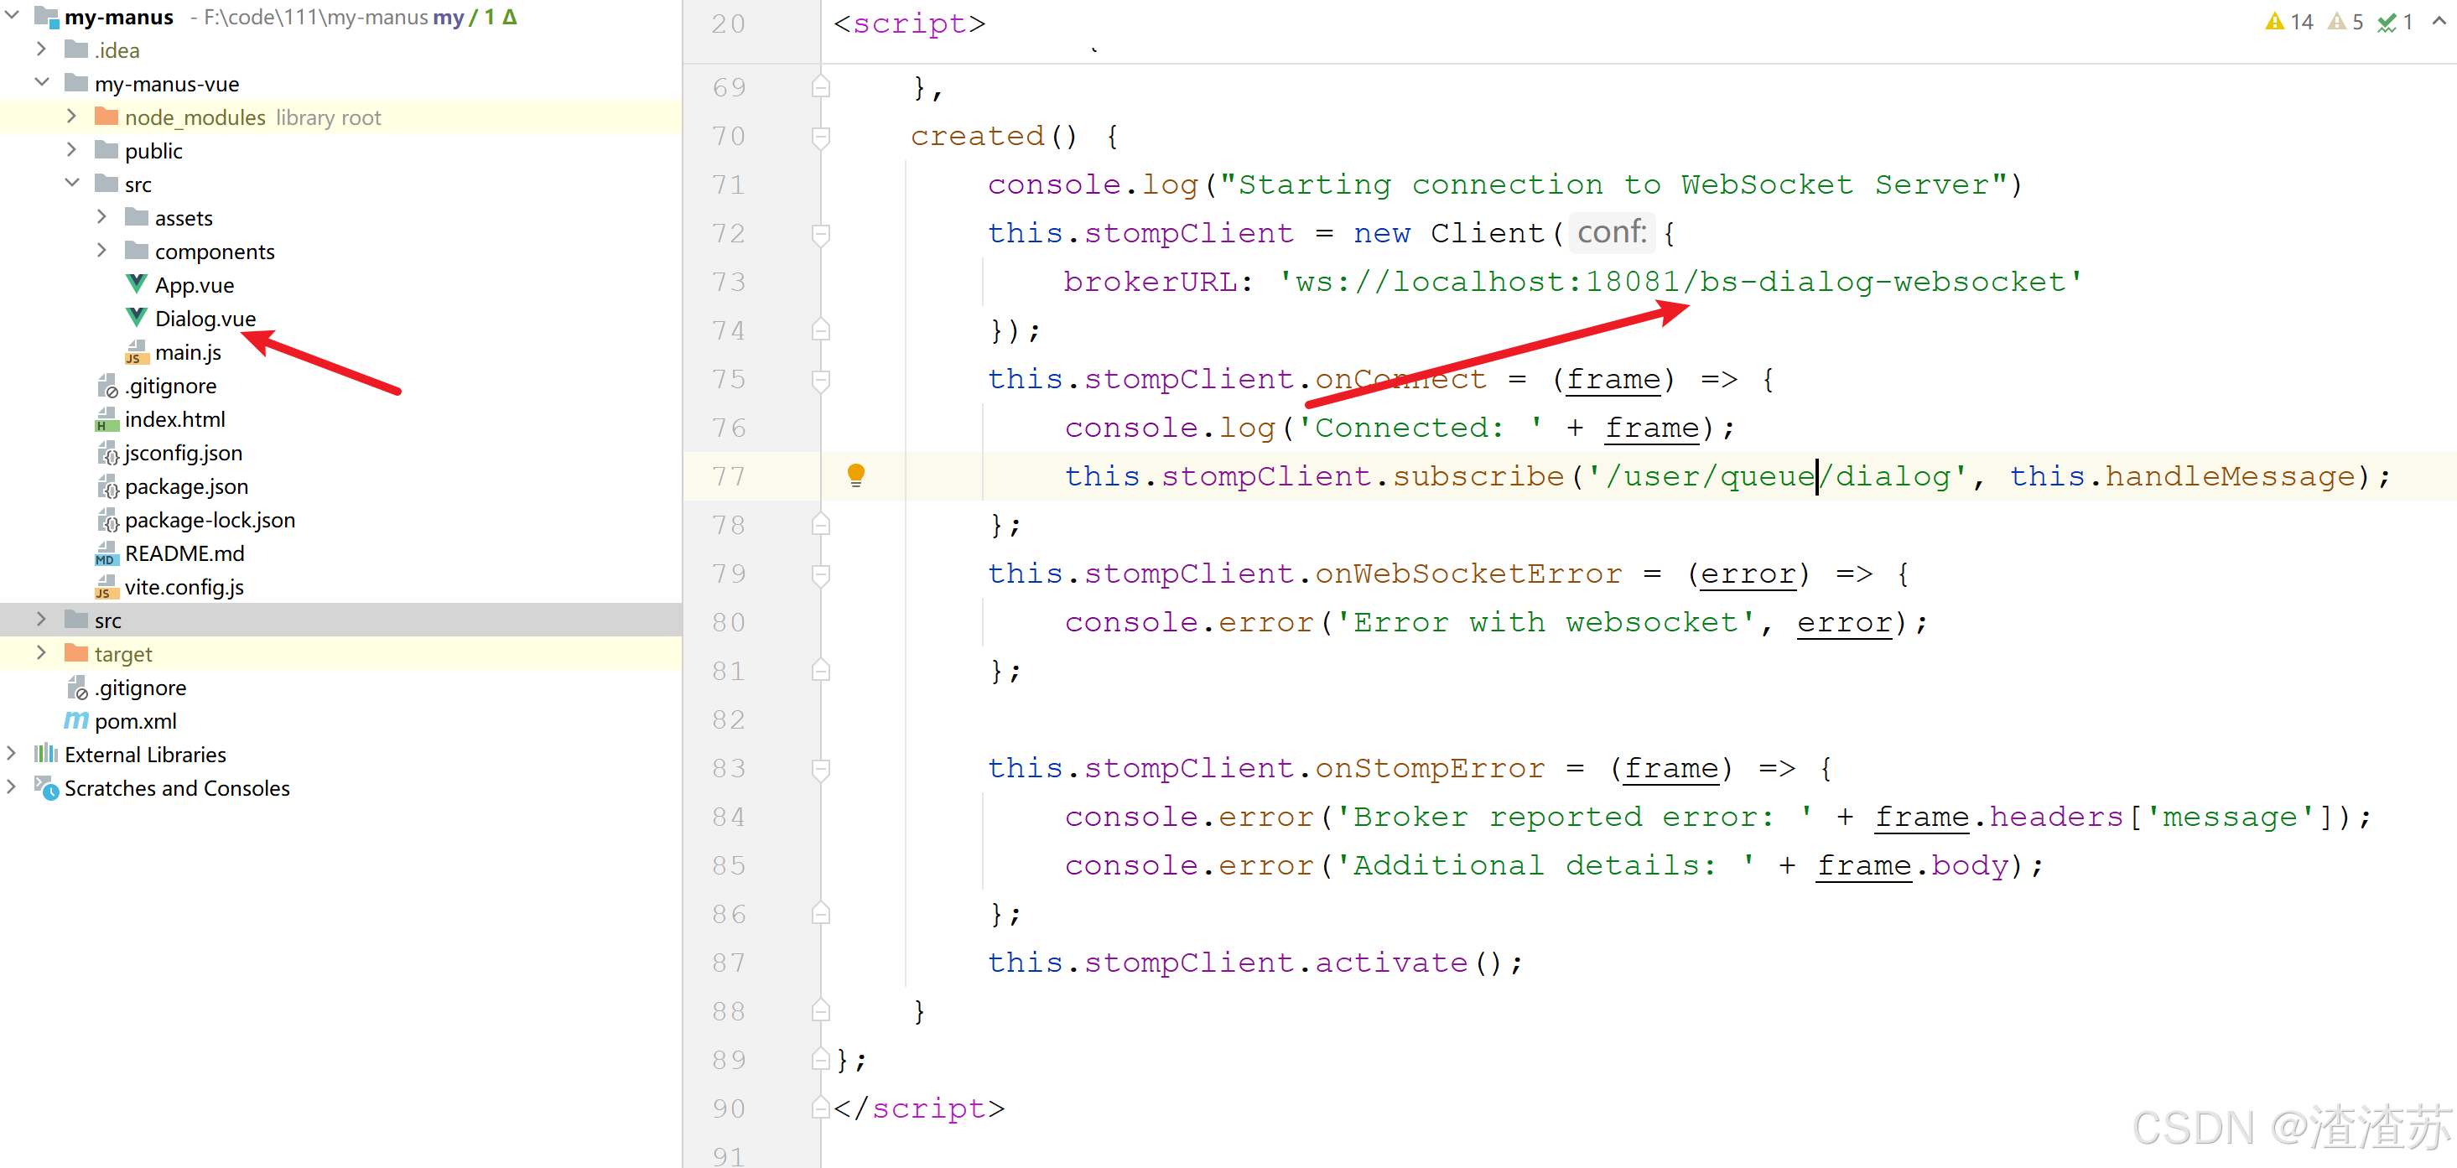Collapse the src folder above assets

72,183
